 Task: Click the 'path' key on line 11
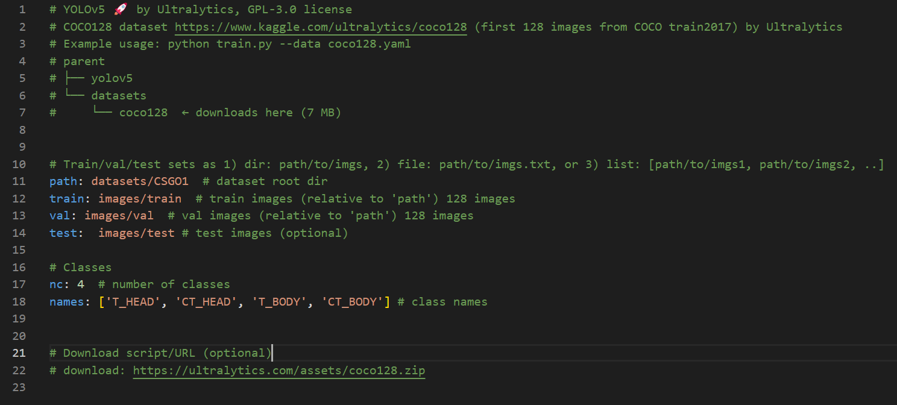(63, 181)
